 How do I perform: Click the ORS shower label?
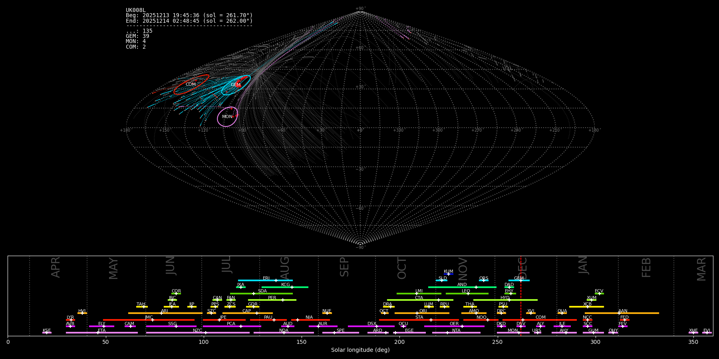[x=484, y=278]
